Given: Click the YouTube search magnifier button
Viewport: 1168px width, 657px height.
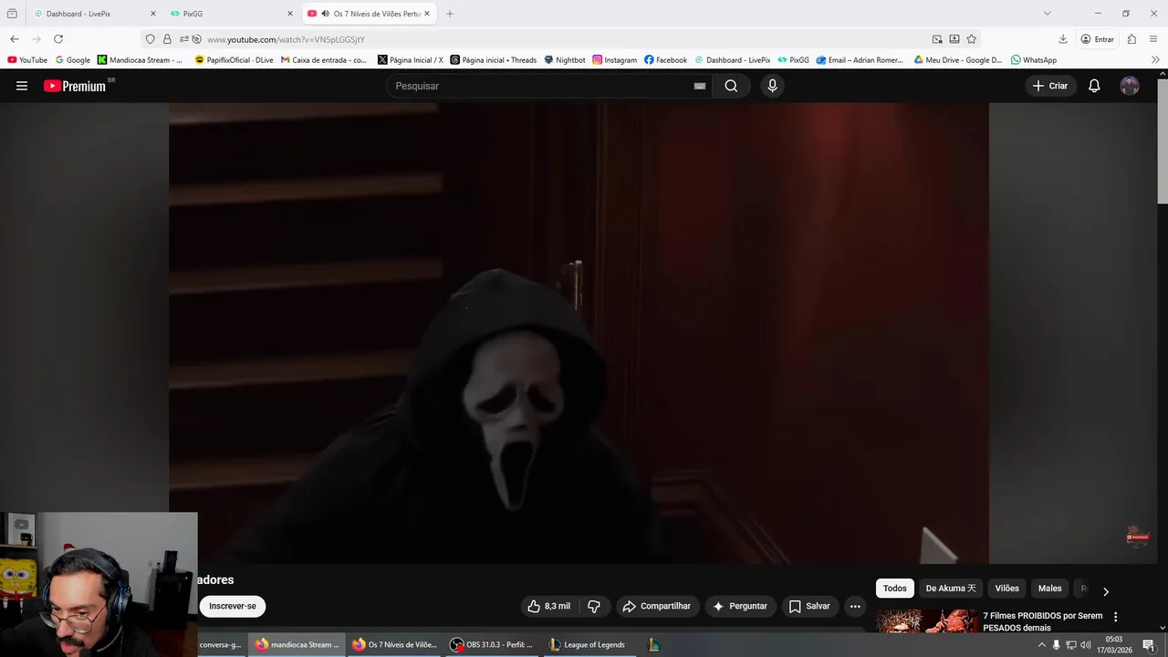Looking at the screenshot, I should (731, 86).
